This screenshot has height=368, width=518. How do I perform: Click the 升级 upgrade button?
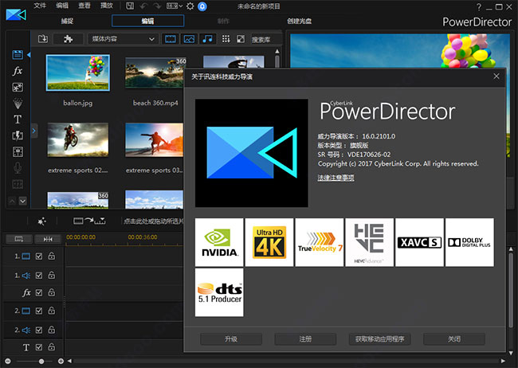click(x=231, y=339)
